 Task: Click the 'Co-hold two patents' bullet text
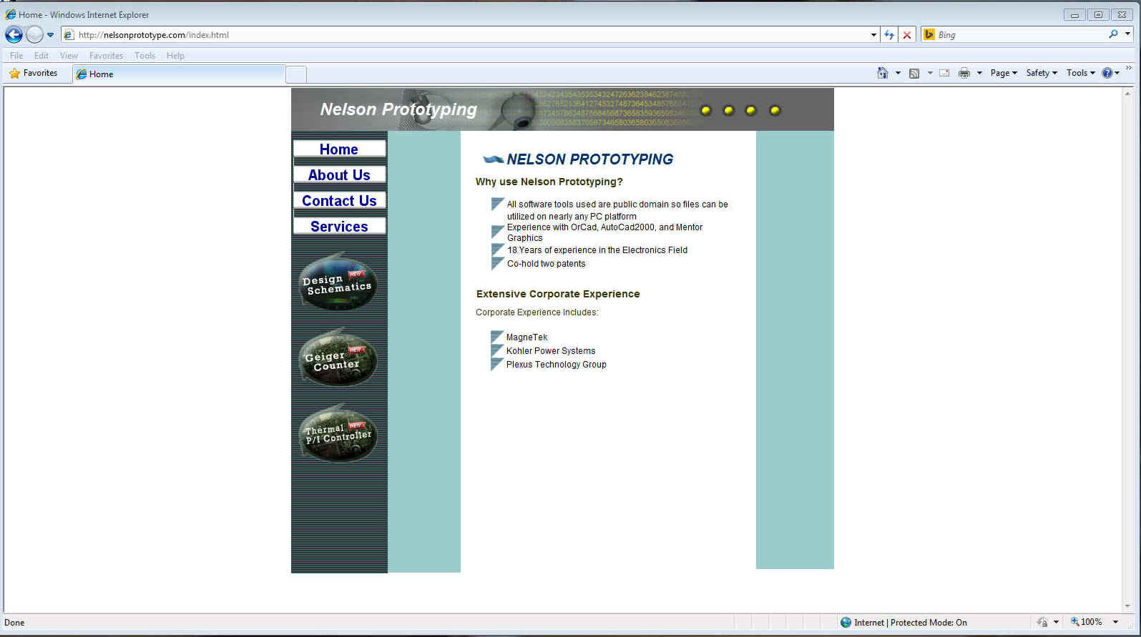(x=546, y=264)
